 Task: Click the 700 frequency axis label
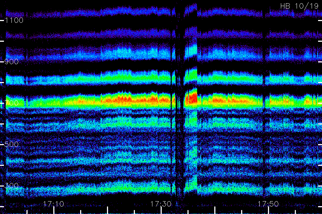(x=11, y=103)
